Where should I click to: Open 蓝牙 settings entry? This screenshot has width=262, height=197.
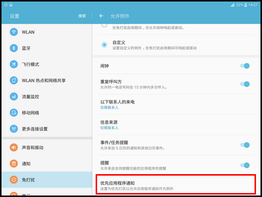tap(47, 48)
